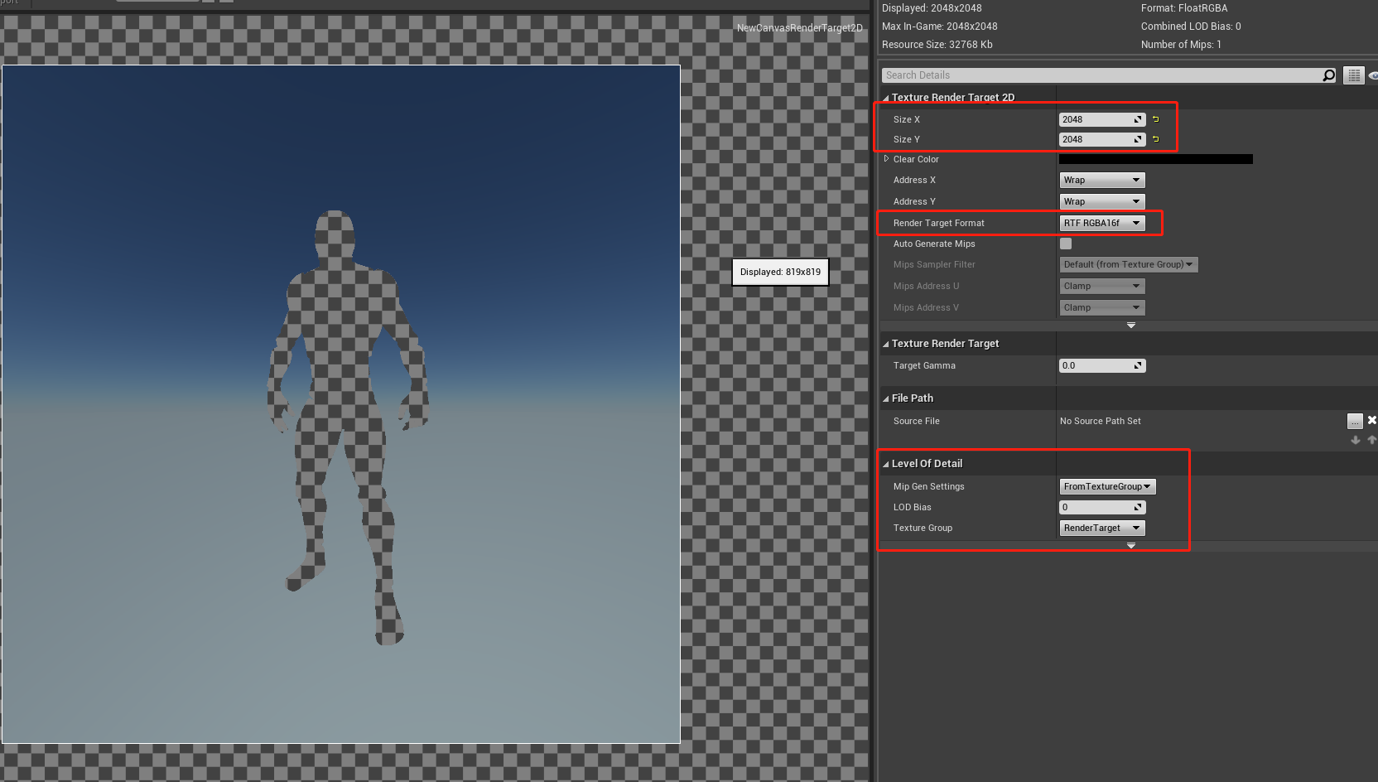Browse for a Source File with ellipsis button
This screenshot has height=782, width=1378.
[1355, 421]
